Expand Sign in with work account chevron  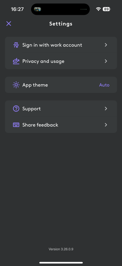[106, 45]
